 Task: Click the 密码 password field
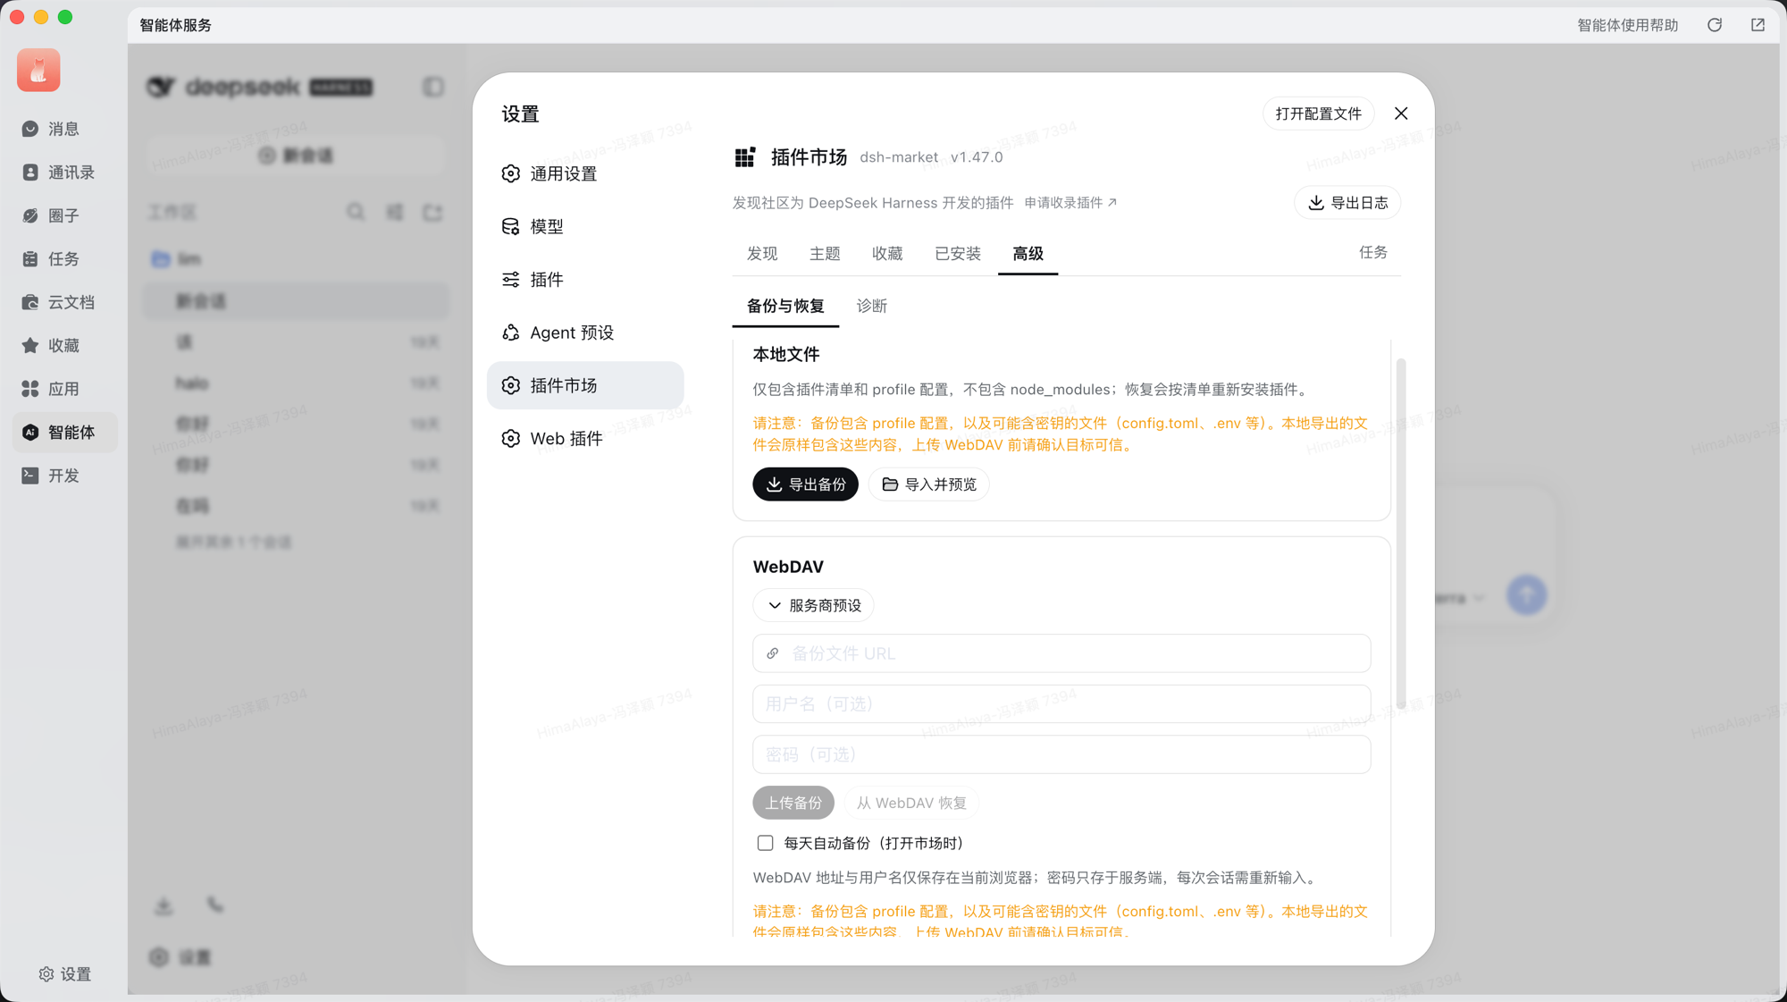click(1061, 754)
